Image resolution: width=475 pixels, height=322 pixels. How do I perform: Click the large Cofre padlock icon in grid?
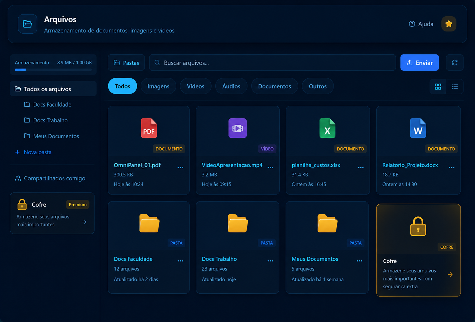(x=418, y=226)
